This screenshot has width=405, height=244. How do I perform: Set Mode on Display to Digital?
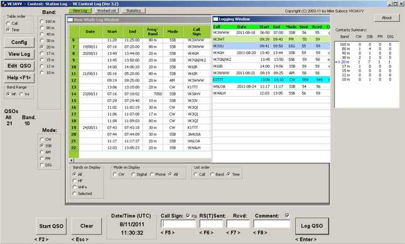coord(133,174)
